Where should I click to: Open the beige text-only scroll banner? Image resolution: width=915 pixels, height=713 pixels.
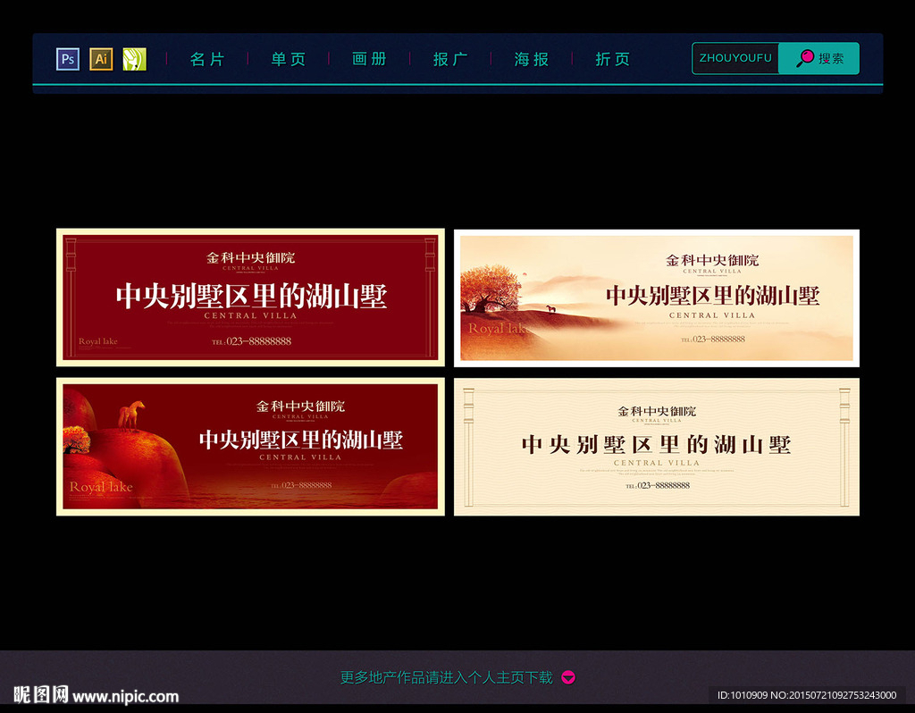(657, 447)
